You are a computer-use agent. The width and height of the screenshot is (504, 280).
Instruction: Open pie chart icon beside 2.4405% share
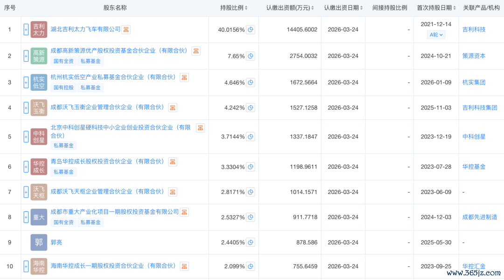coord(251,242)
